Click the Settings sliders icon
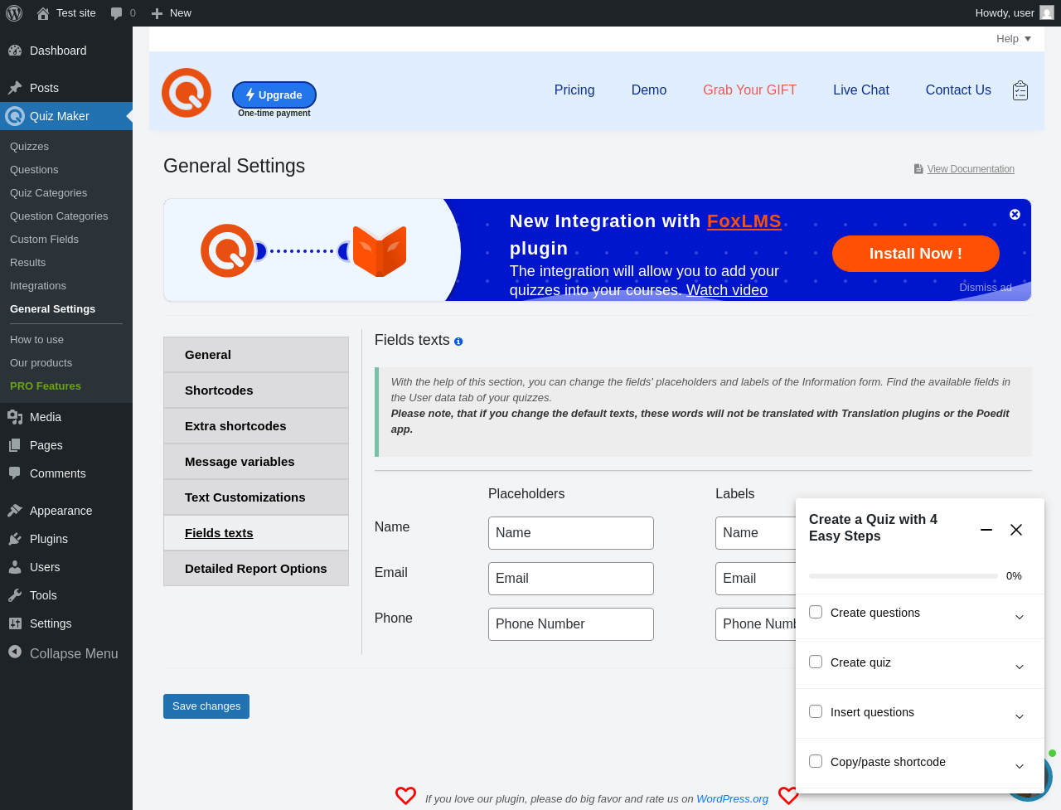The height and width of the screenshot is (810, 1061). coord(15,623)
